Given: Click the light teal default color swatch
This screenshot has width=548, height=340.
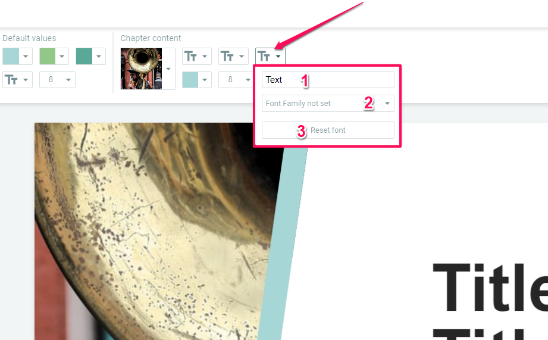Looking at the screenshot, I should coord(11,57).
